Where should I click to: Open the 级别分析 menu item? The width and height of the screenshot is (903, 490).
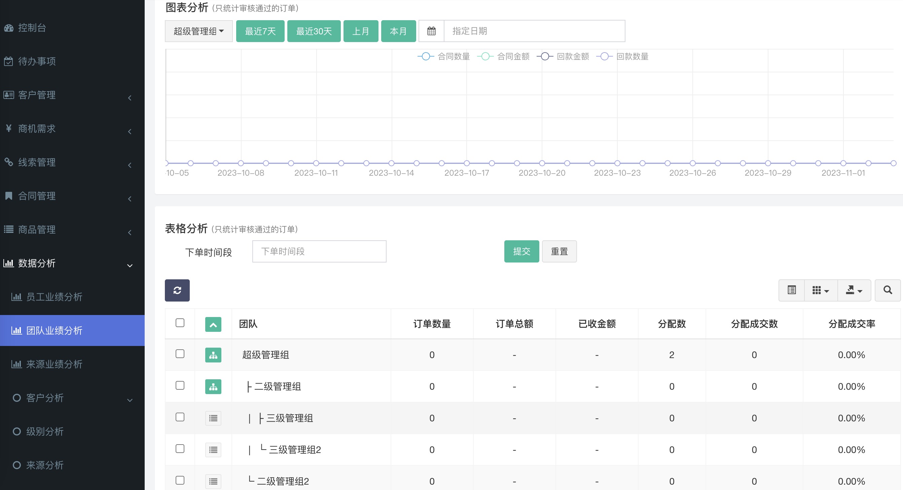[x=72, y=431]
